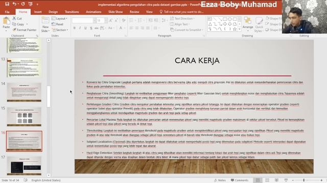Select the Right Arrow shape in gallery
Screen dimensions: 327x183
pyautogui.click(x=225, y=24)
